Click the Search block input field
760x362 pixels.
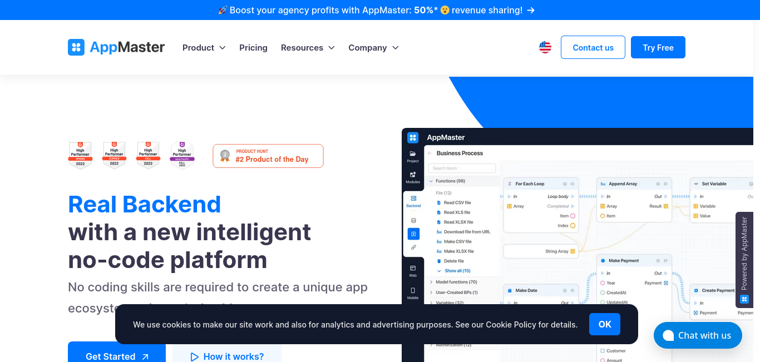click(x=462, y=168)
